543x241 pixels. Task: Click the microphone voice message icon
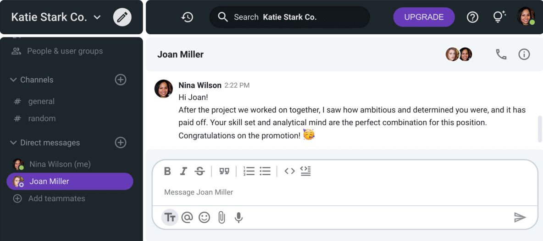(x=238, y=218)
